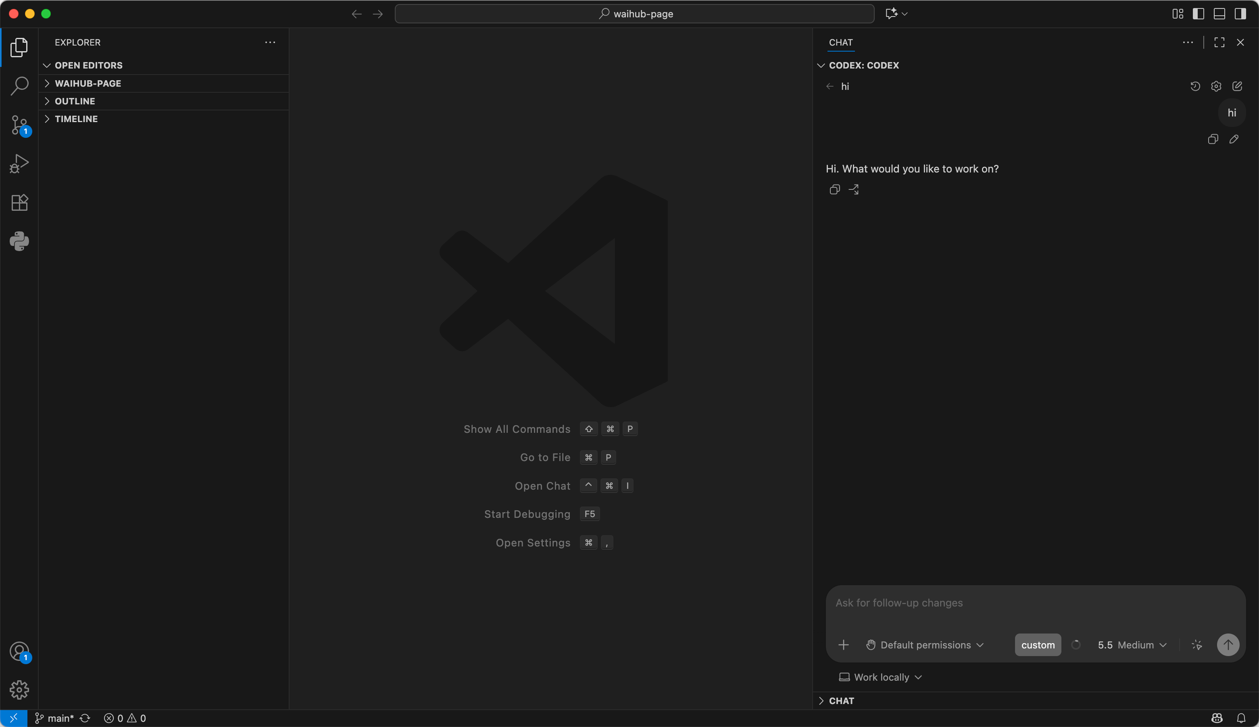This screenshot has height=727, width=1259.
Task: Open errors and warnings problems indicator
Action: [x=125, y=718]
